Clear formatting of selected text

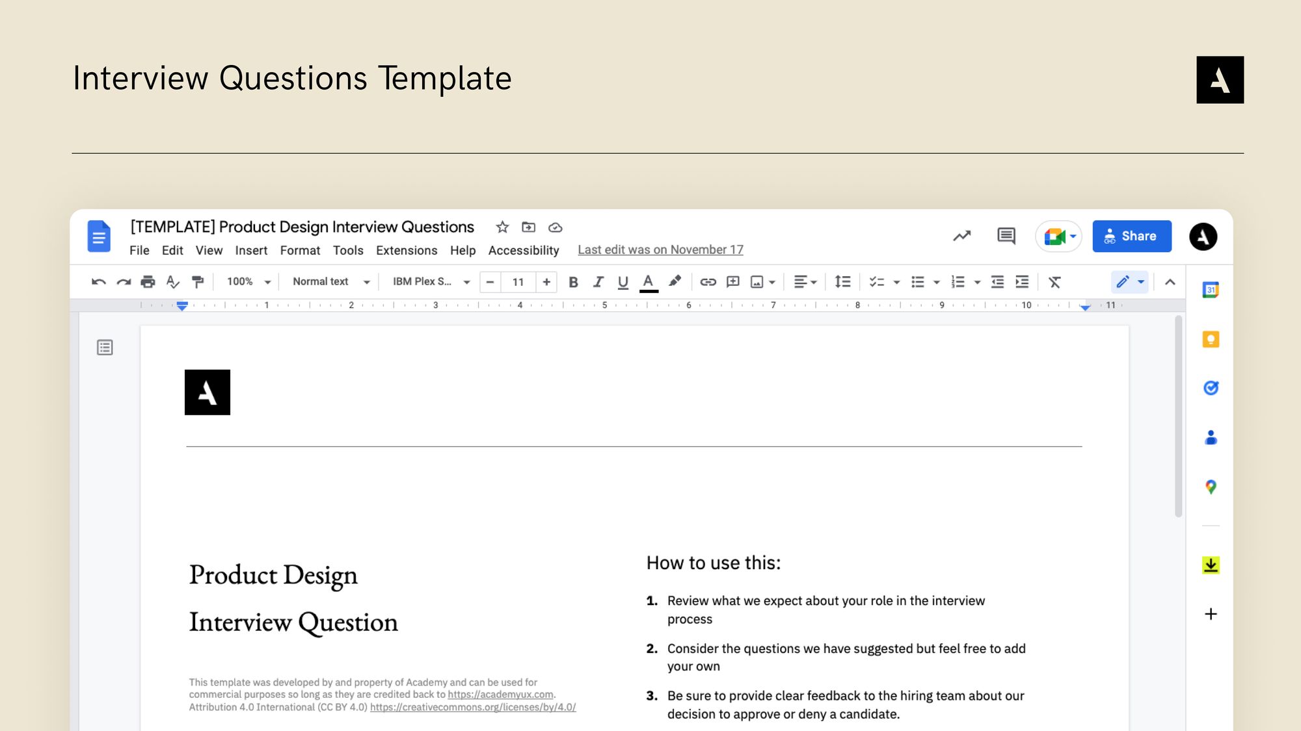(x=1055, y=281)
